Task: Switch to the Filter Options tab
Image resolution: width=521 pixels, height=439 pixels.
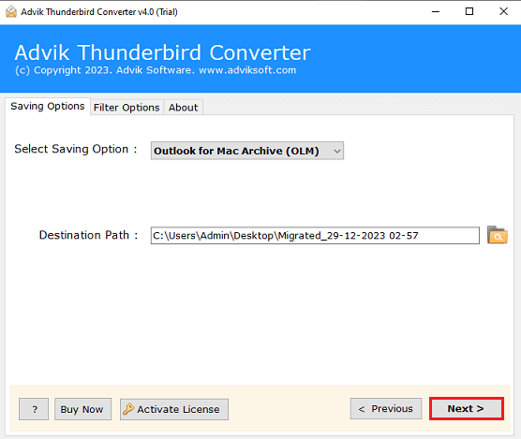Action: (127, 108)
